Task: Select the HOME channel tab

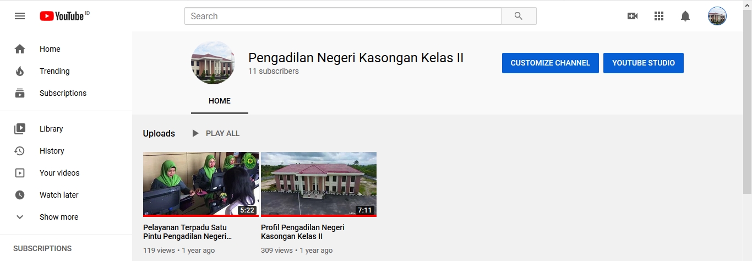Action: pyautogui.click(x=220, y=101)
